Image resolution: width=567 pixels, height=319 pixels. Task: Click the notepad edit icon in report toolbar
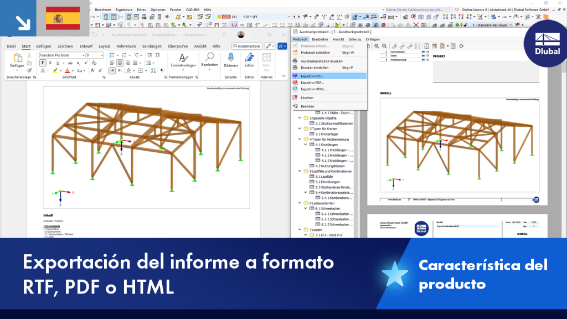[453, 46]
